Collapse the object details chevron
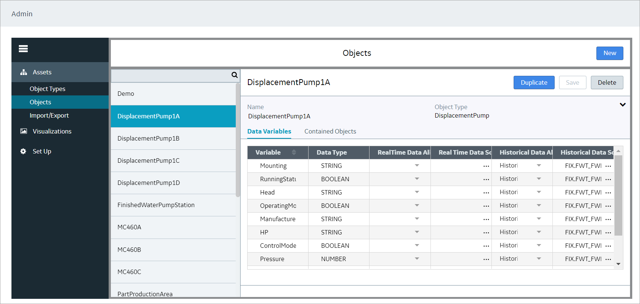The height and width of the screenshot is (304, 640). point(623,105)
